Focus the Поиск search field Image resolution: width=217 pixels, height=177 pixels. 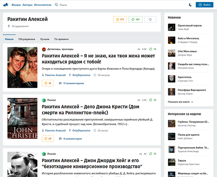coord(63,5)
